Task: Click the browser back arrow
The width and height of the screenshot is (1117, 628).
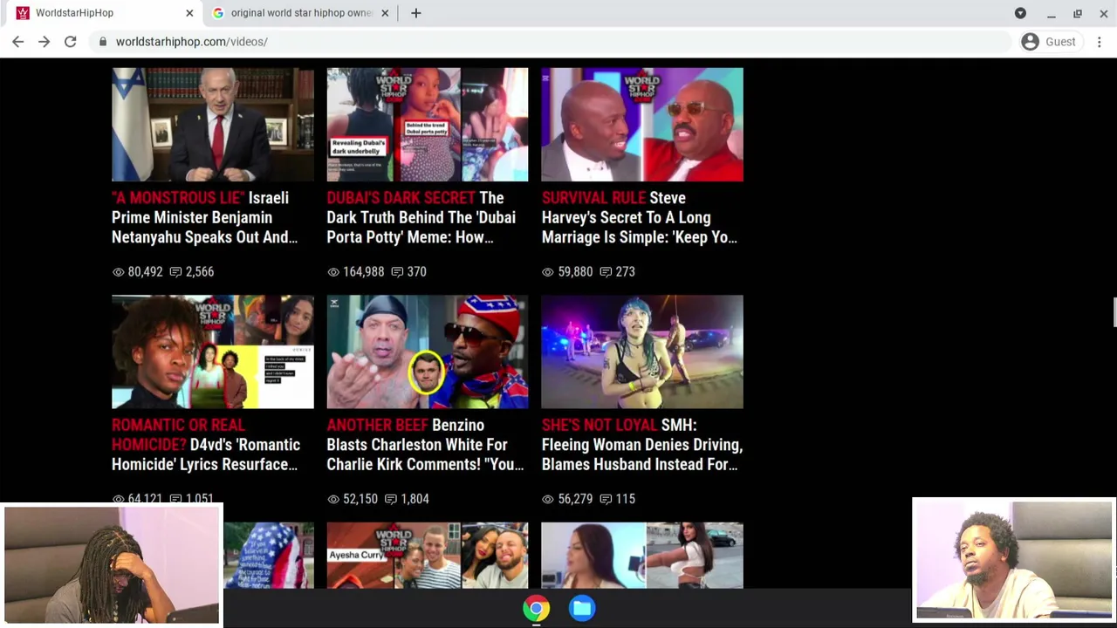Action: point(18,41)
